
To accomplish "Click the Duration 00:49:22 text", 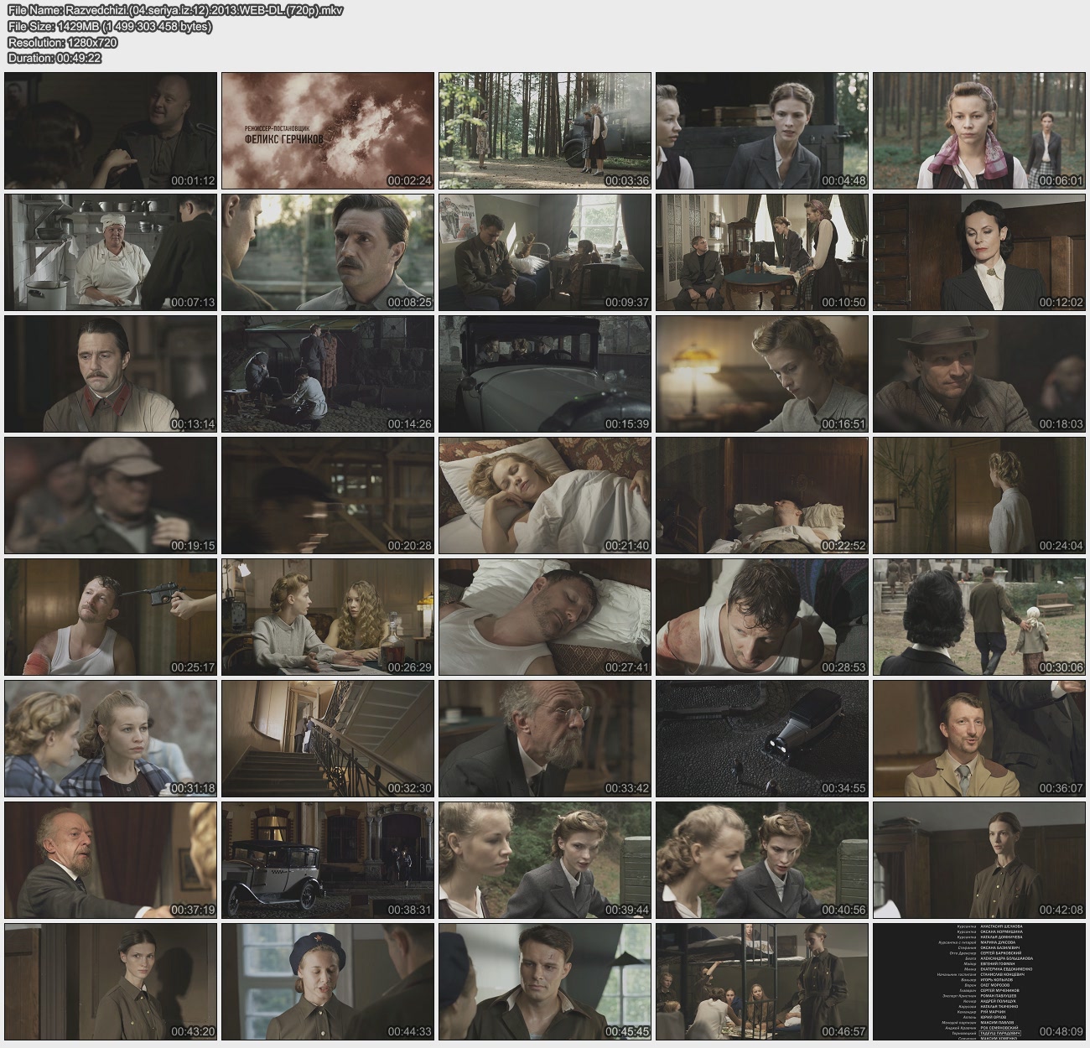I will [54, 58].
